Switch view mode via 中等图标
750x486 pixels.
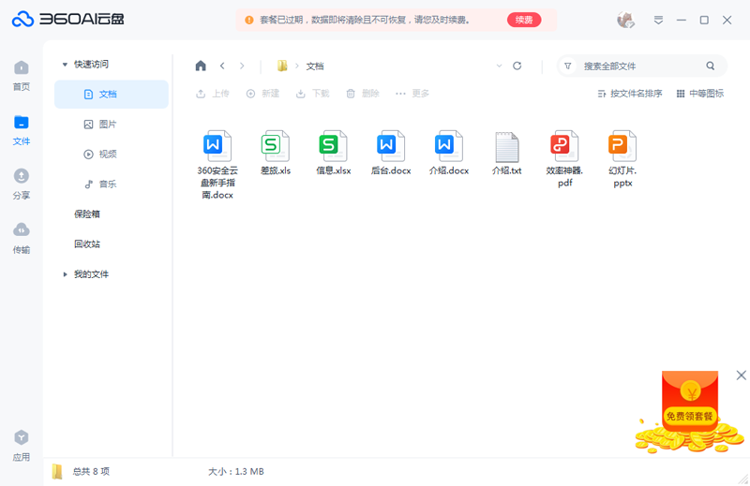tap(700, 94)
